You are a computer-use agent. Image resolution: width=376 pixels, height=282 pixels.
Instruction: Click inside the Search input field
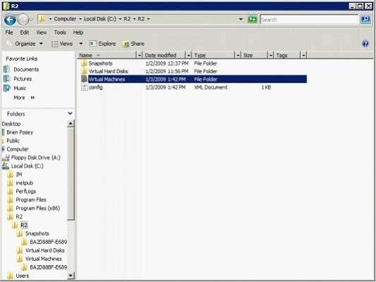click(x=309, y=20)
